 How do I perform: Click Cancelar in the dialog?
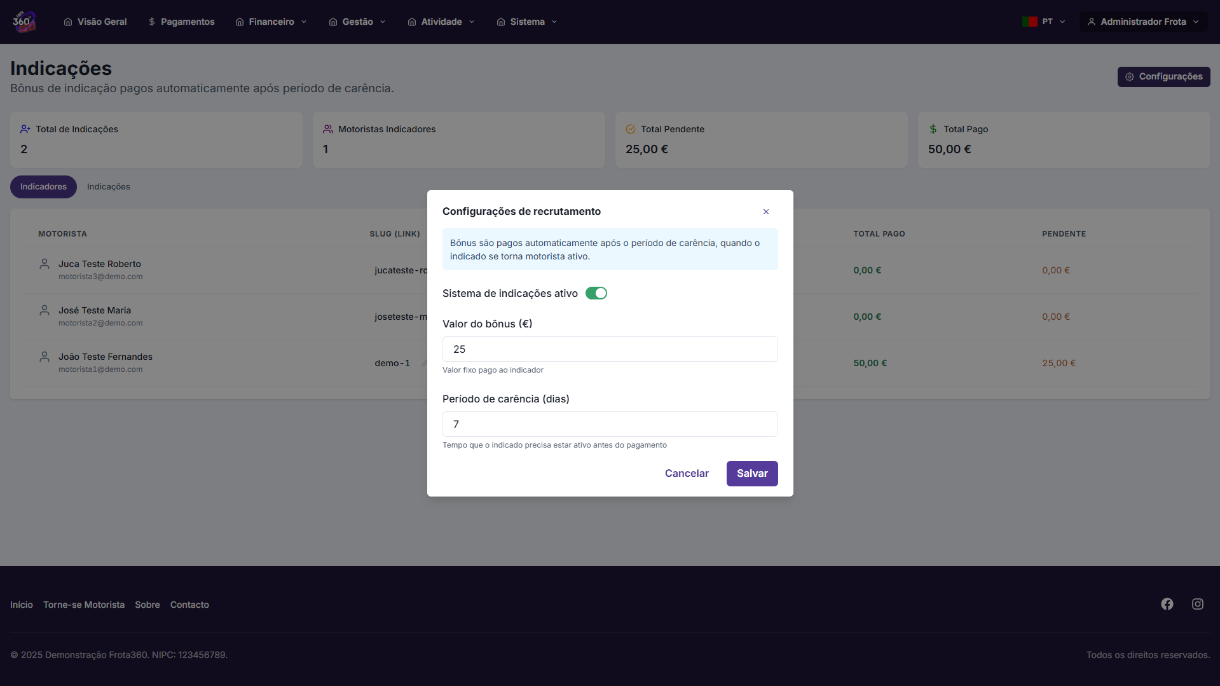(686, 474)
